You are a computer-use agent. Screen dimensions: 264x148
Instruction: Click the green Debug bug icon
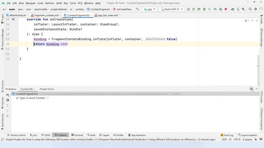coord(204,9)
